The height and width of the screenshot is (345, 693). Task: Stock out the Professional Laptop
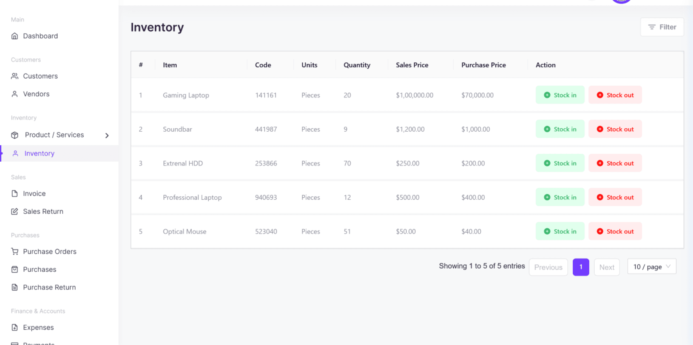click(x=615, y=197)
